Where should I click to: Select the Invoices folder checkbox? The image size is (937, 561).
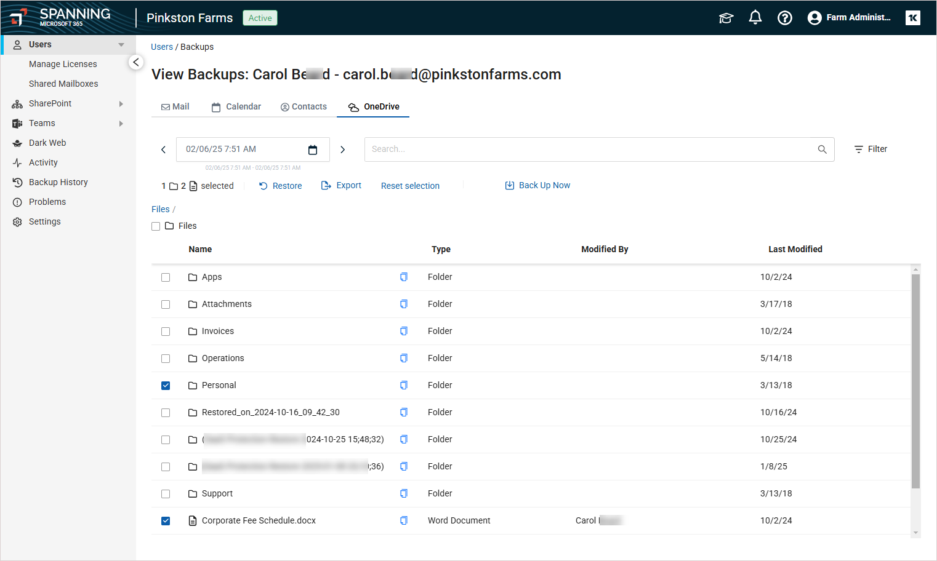click(166, 332)
